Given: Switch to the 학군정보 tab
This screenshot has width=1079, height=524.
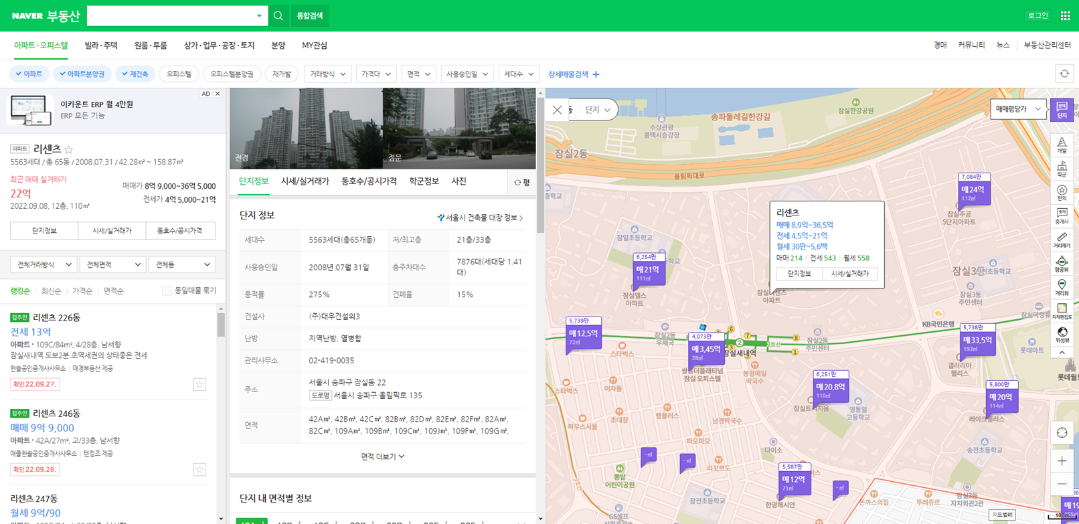Looking at the screenshot, I should [424, 181].
